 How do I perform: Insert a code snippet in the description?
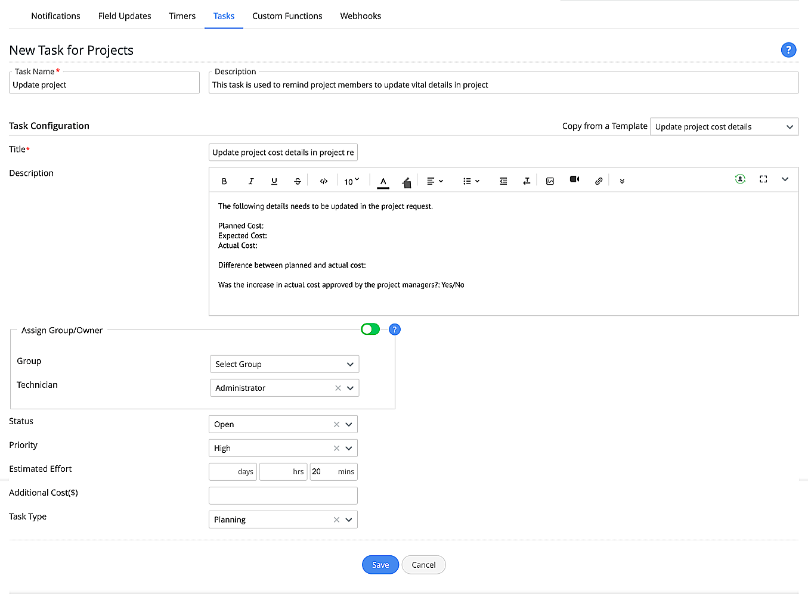point(323,181)
